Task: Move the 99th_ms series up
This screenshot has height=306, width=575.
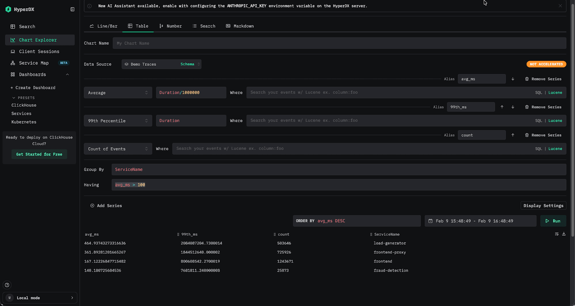Action: (x=502, y=107)
